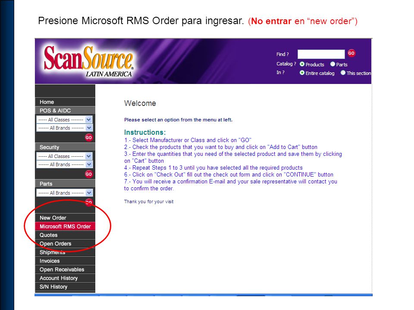Screen dimensions: 414x310
Task: Open All Classes dropdown under POS & AIDC
Action: (64, 119)
